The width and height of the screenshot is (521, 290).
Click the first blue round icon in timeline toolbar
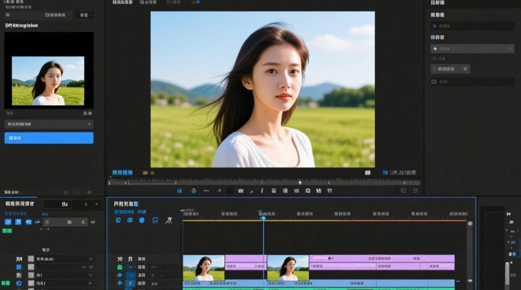118,220
